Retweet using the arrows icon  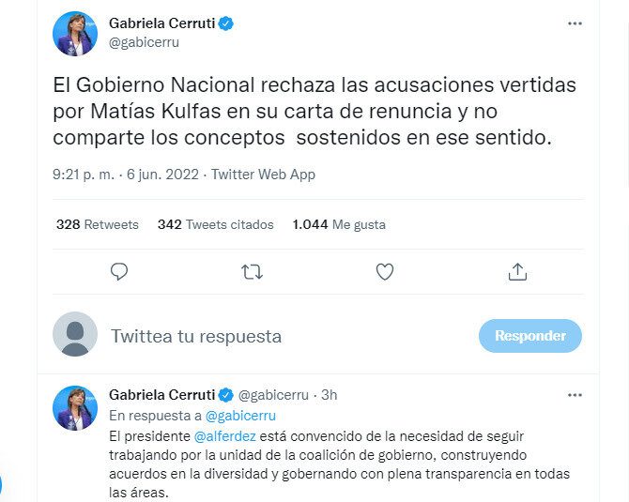(x=252, y=271)
